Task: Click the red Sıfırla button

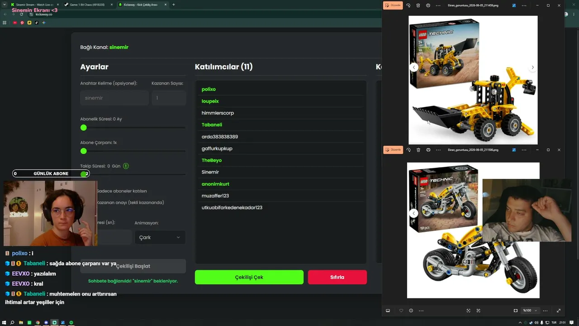Action: point(337,277)
